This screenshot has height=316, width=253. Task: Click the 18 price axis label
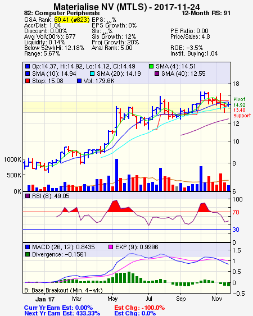(x=236, y=84)
